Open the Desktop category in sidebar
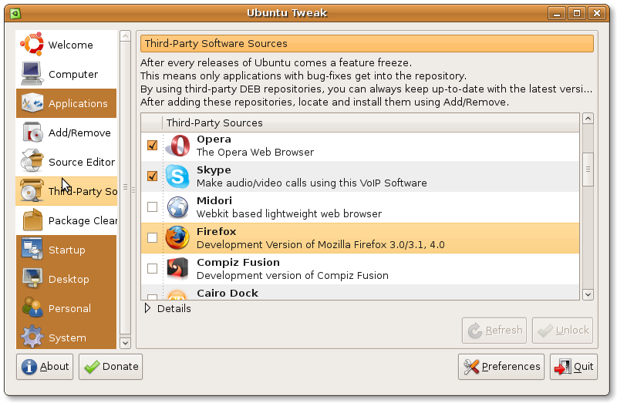 click(x=68, y=279)
